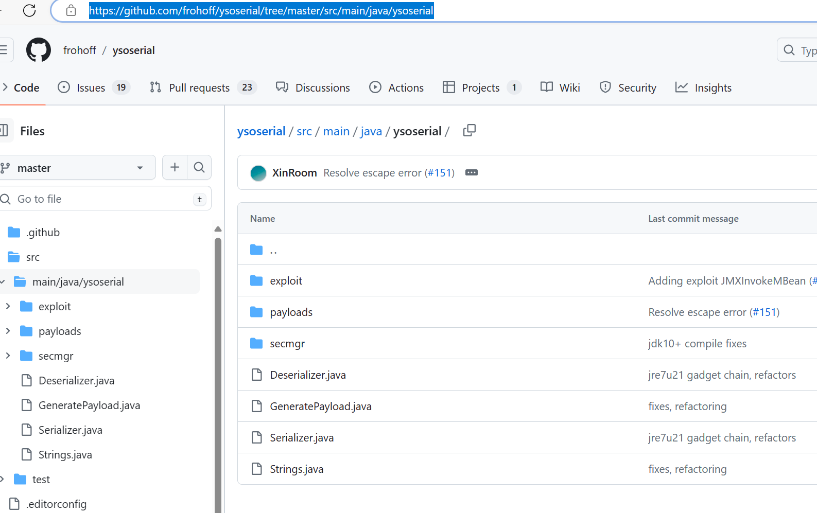The image size is (817, 513).
Task: Click the #151 pull request link
Action: [x=440, y=173]
